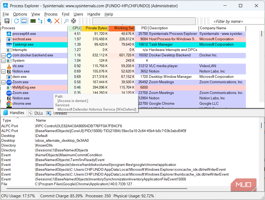The width and height of the screenshot is (265, 200).
Task: Click the lower pane horizontal scrollbar
Action: pos(97,188)
